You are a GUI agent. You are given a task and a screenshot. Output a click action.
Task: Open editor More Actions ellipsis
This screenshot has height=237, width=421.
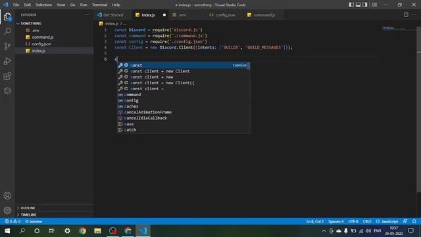coord(414,14)
